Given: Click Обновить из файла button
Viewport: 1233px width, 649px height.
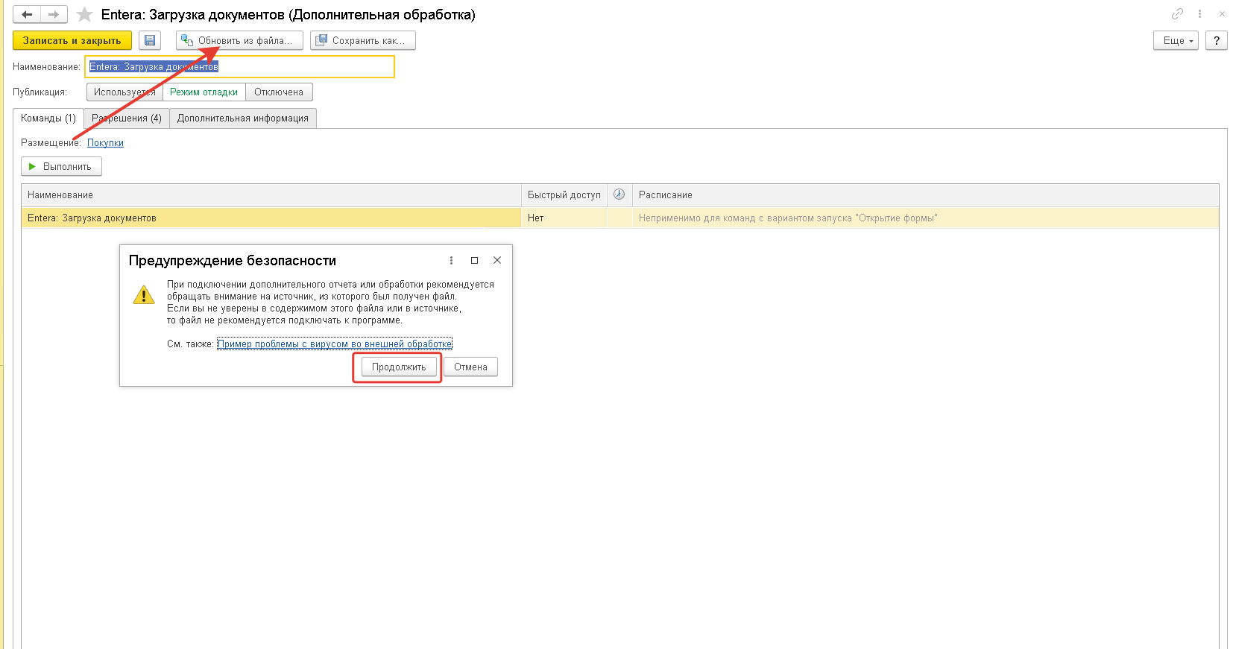Looking at the screenshot, I should click(240, 40).
